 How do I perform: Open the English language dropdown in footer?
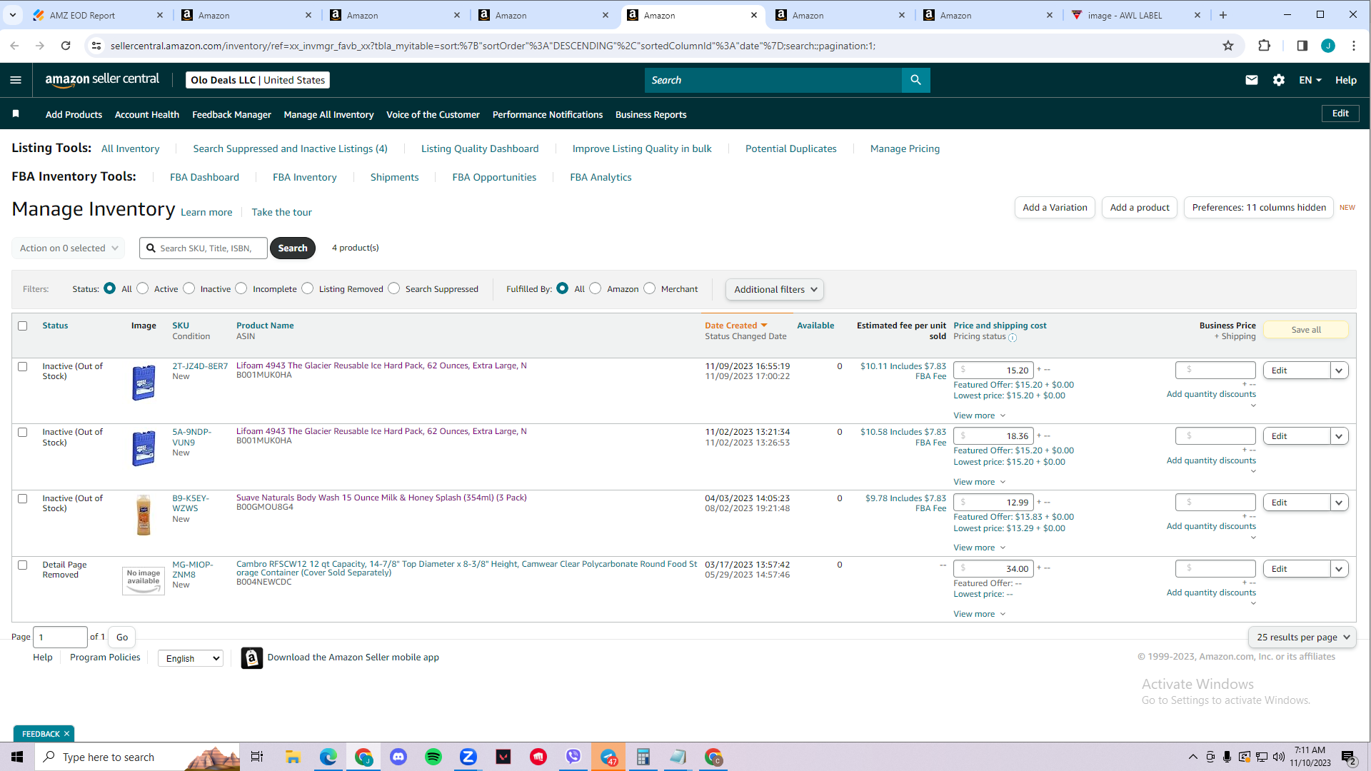pyautogui.click(x=191, y=658)
